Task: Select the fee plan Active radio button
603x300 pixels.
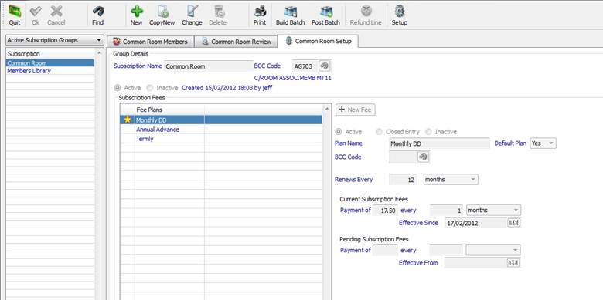Action: click(x=339, y=132)
